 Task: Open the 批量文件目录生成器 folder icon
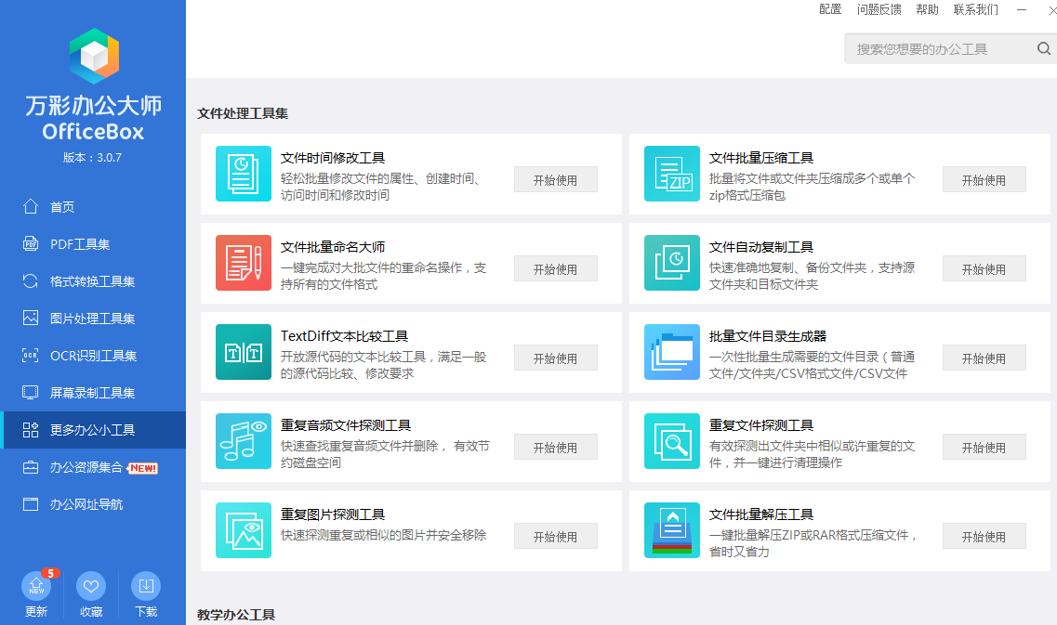coord(672,352)
